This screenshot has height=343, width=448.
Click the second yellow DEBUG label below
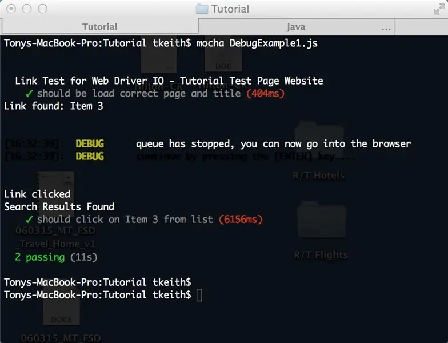coord(90,157)
